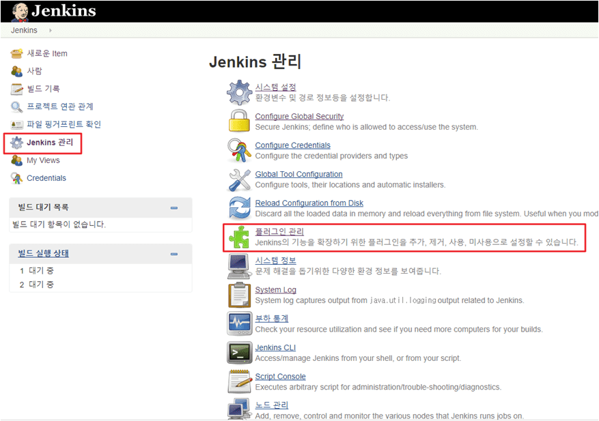Open breadcrumb arrow dropdown next to Jenkins
This screenshot has width=599, height=421.
click(x=51, y=30)
